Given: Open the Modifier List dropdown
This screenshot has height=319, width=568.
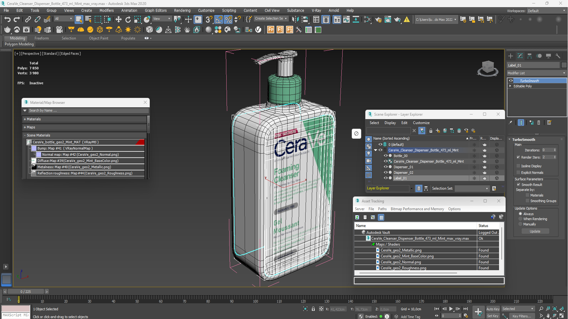Looking at the screenshot, I should point(537,73).
